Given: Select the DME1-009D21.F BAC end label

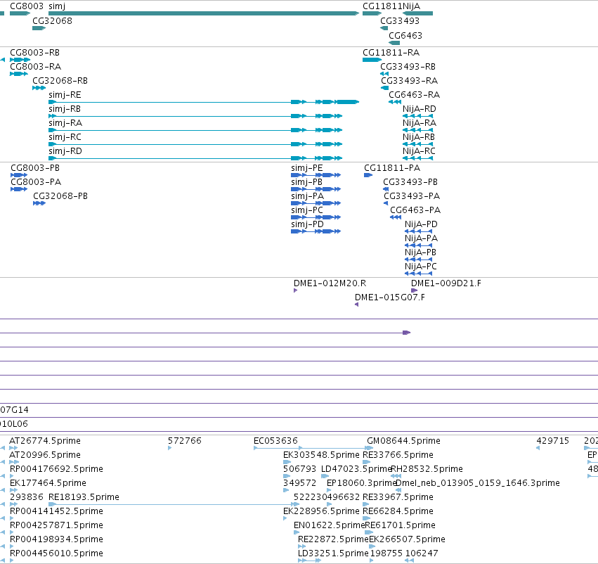Looking at the screenshot, I should point(446,283).
